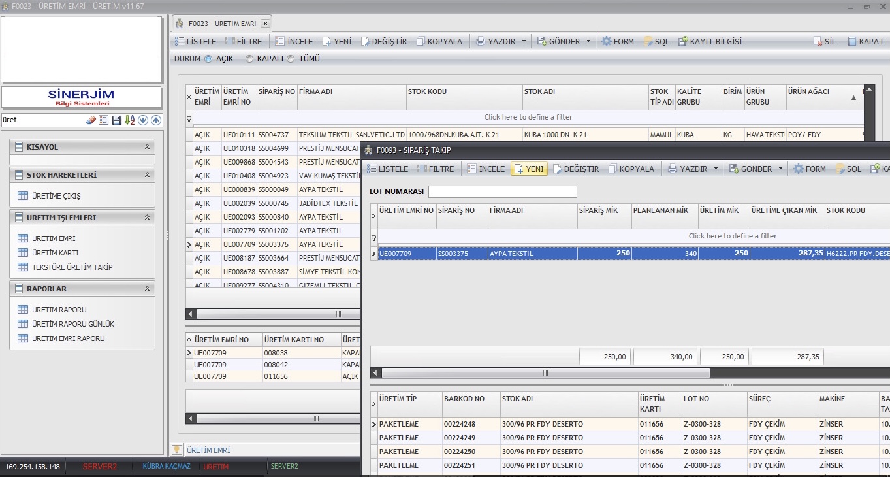Select the AÇIK status radio button
Screen dimensions: 890x477
[208, 59]
